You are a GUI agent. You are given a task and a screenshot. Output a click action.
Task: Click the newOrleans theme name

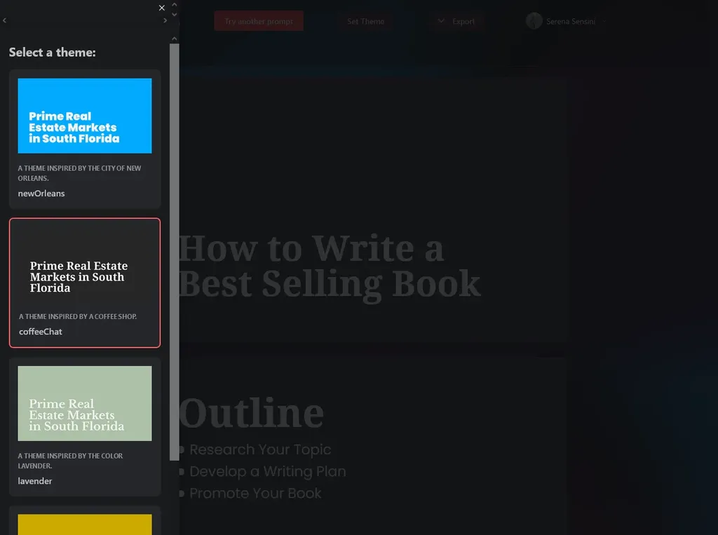click(x=41, y=194)
